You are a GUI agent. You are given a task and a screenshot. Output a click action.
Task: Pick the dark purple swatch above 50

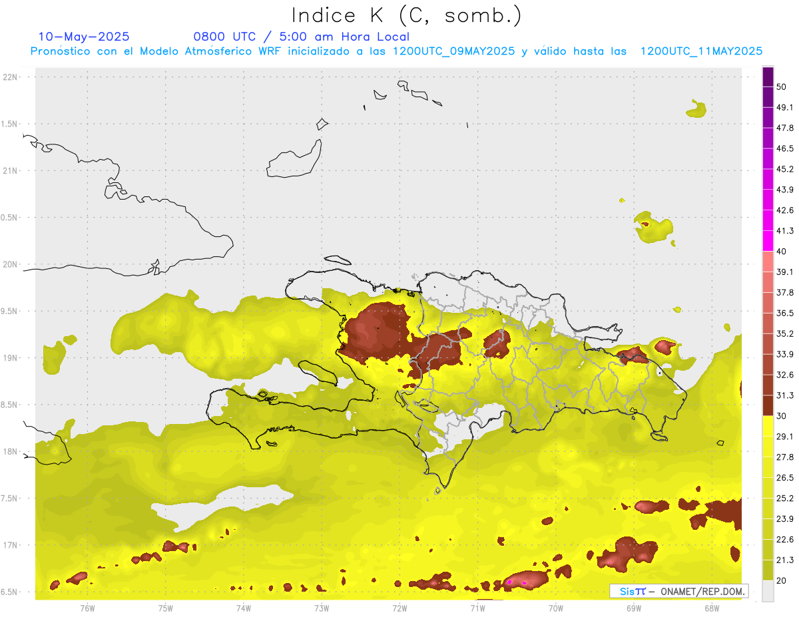pyautogui.click(x=768, y=77)
